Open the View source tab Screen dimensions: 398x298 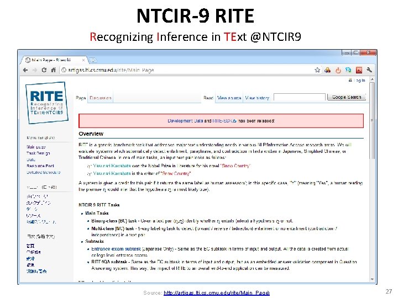229,98
